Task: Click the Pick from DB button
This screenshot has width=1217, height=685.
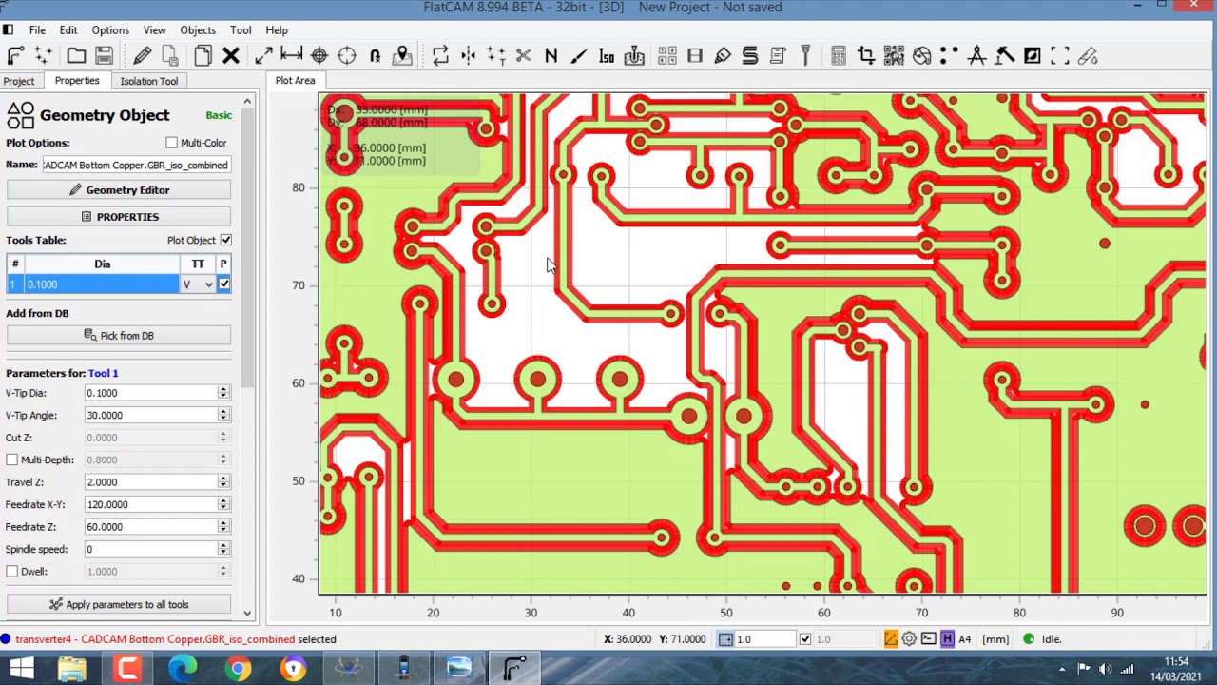Action: coord(119,336)
